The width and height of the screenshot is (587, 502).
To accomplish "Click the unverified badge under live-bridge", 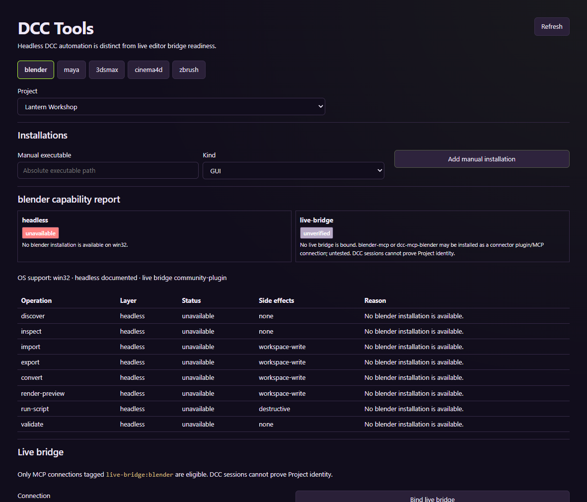I will point(316,233).
